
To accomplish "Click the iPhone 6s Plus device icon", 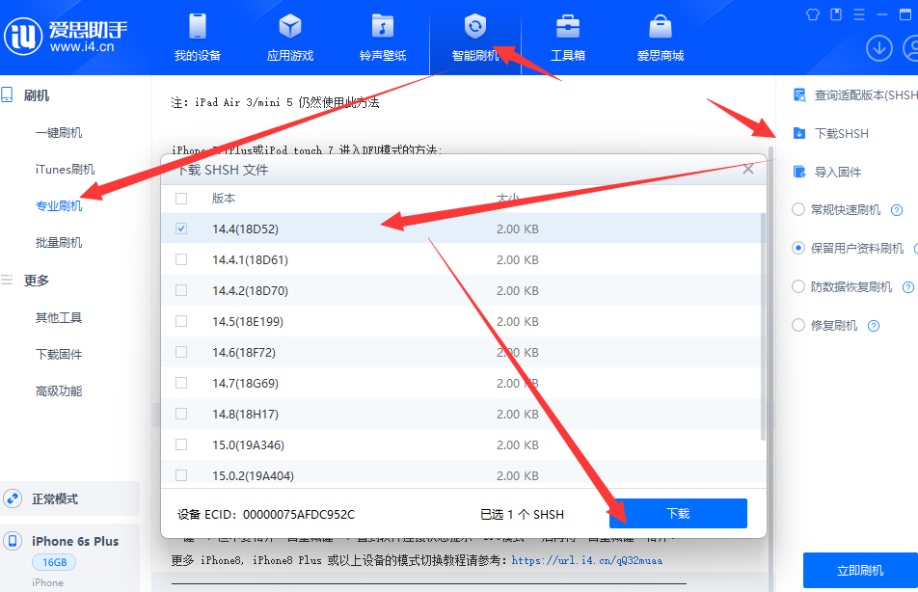I will (13, 541).
